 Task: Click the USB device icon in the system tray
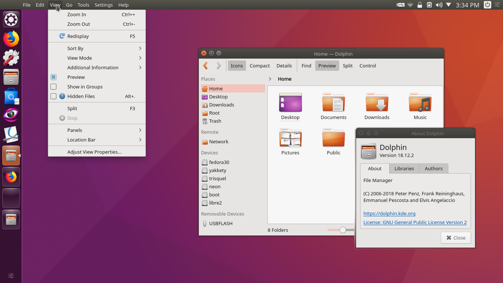(x=400, y=5)
